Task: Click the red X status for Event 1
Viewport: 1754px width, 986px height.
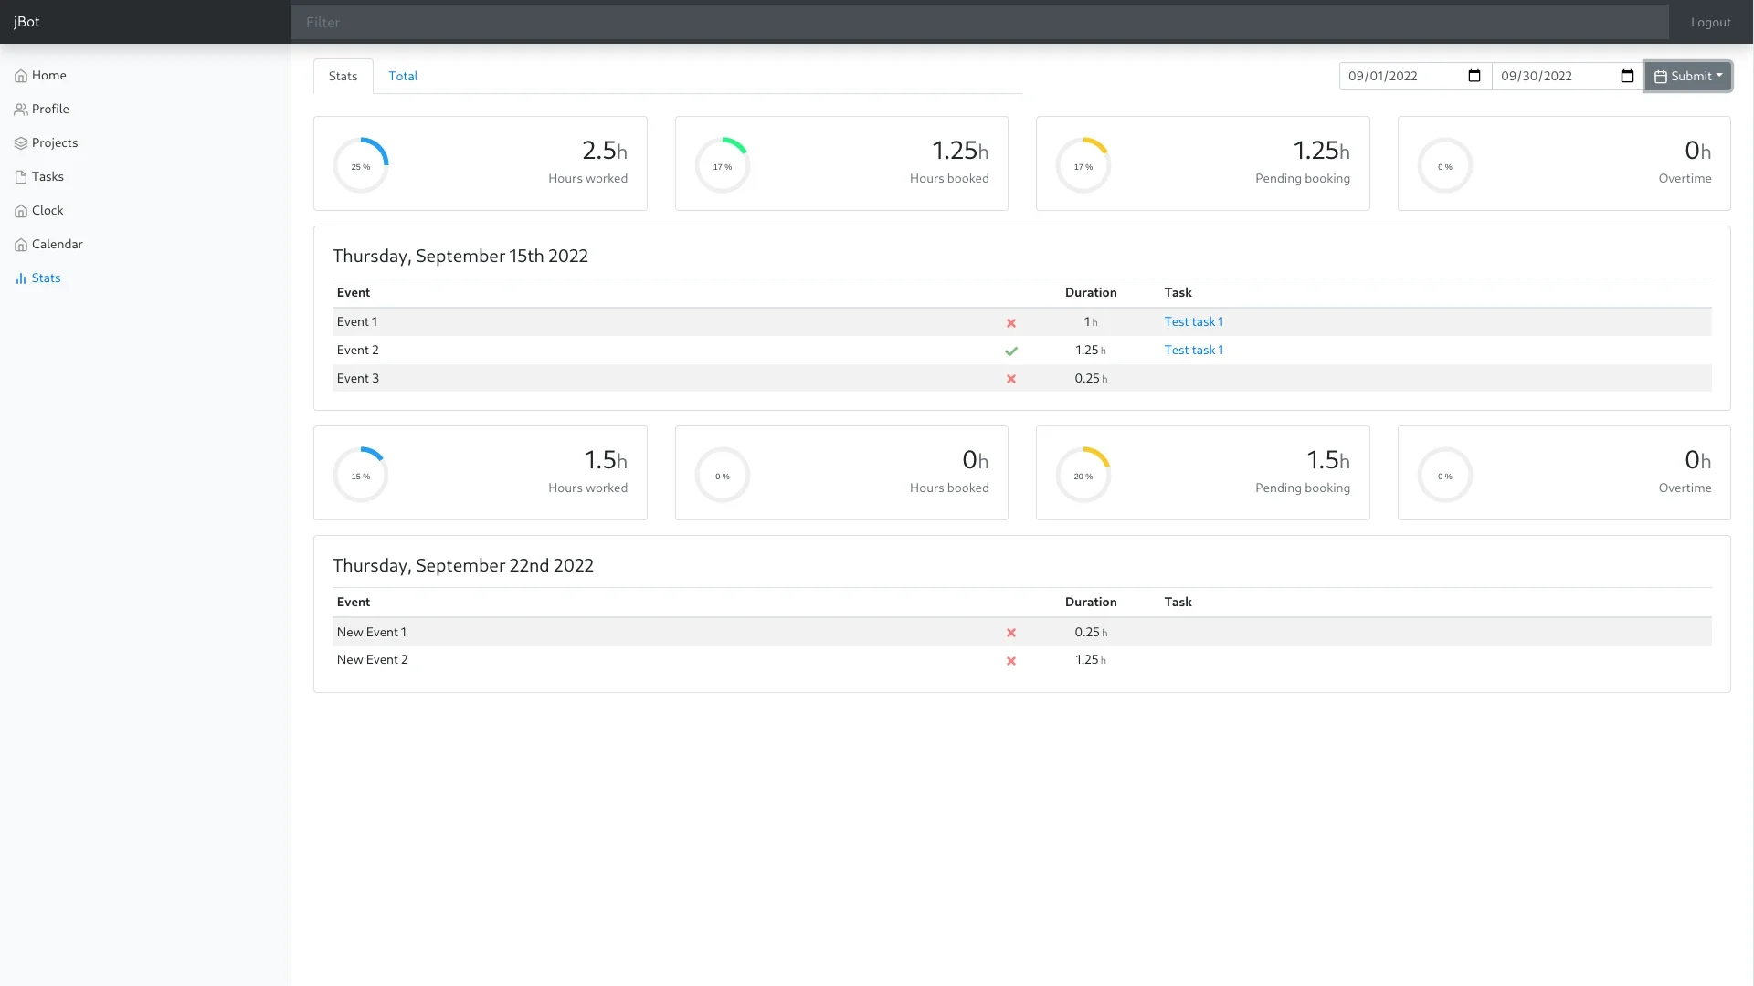Action: coord(1011,323)
